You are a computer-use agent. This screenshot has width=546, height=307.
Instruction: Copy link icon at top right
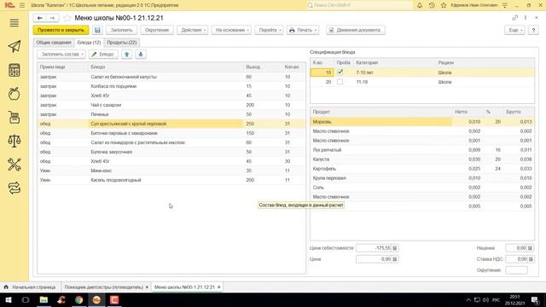point(514,18)
